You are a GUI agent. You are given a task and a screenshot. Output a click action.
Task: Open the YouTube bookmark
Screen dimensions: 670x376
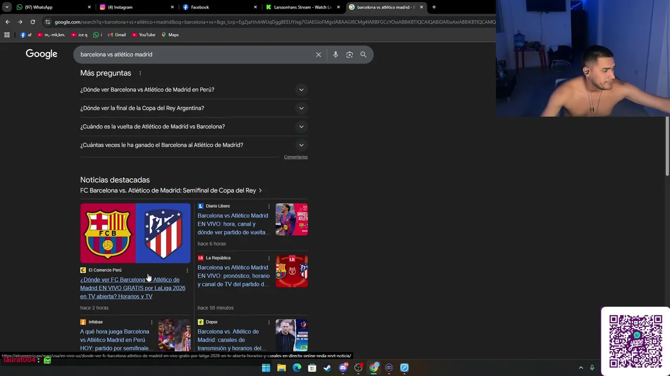pos(143,35)
